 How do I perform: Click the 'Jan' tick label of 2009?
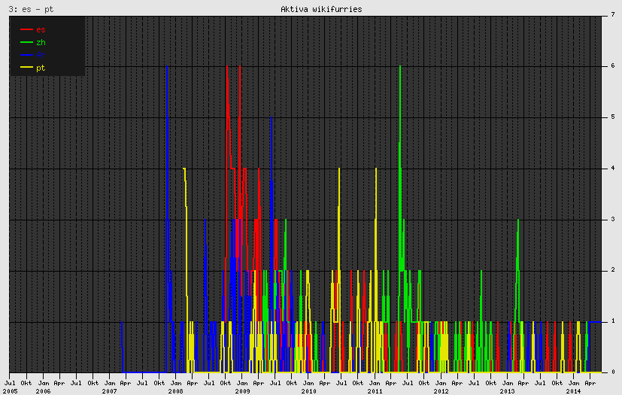[x=242, y=383]
